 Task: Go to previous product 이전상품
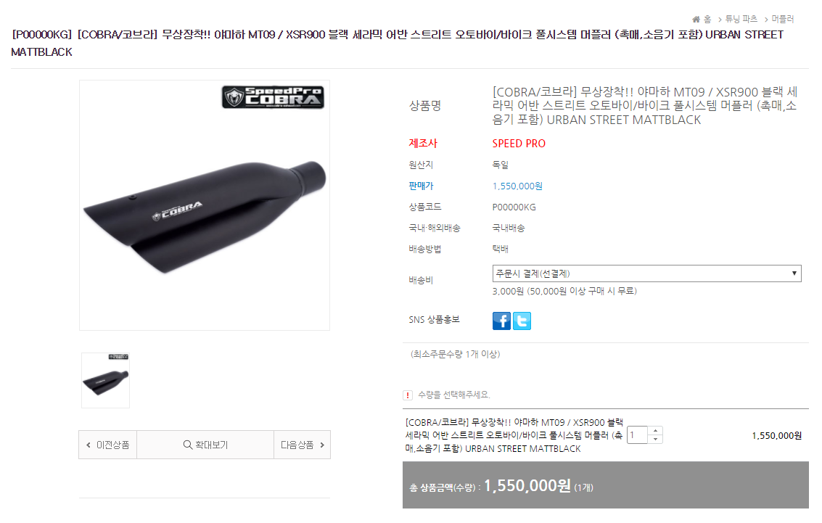[x=108, y=445]
